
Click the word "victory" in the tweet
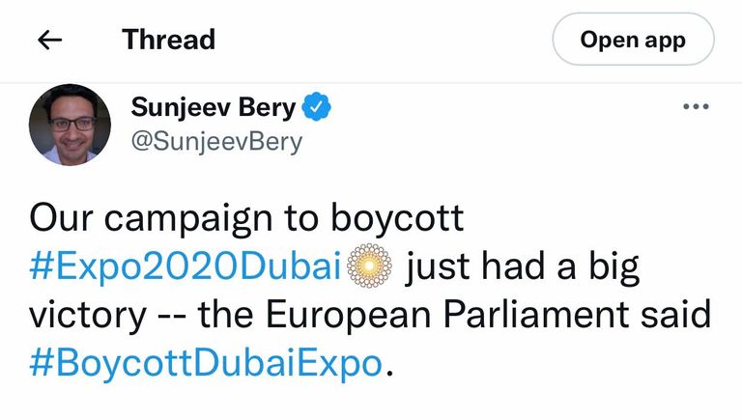tap(85, 316)
